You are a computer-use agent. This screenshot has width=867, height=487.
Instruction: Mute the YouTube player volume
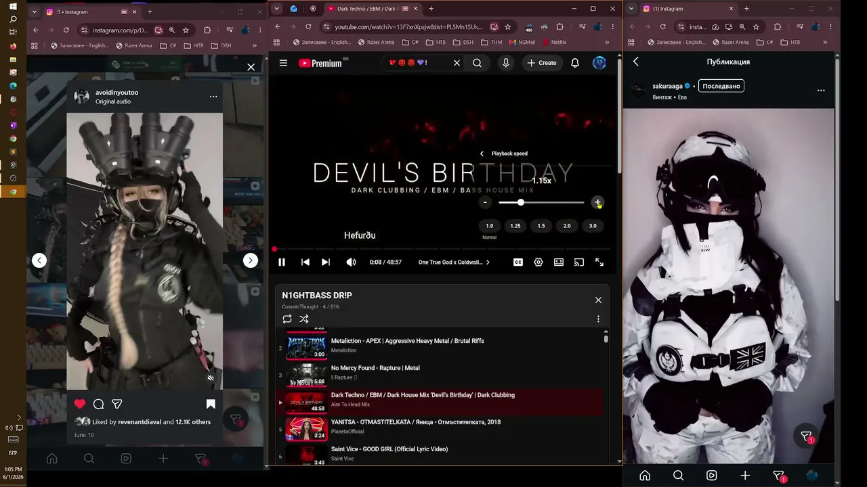(x=351, y=262)
